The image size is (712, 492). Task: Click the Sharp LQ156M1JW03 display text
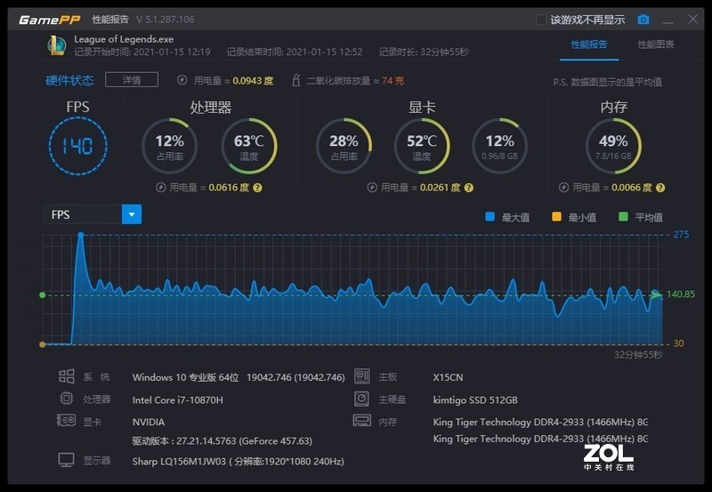pos(238,462)
